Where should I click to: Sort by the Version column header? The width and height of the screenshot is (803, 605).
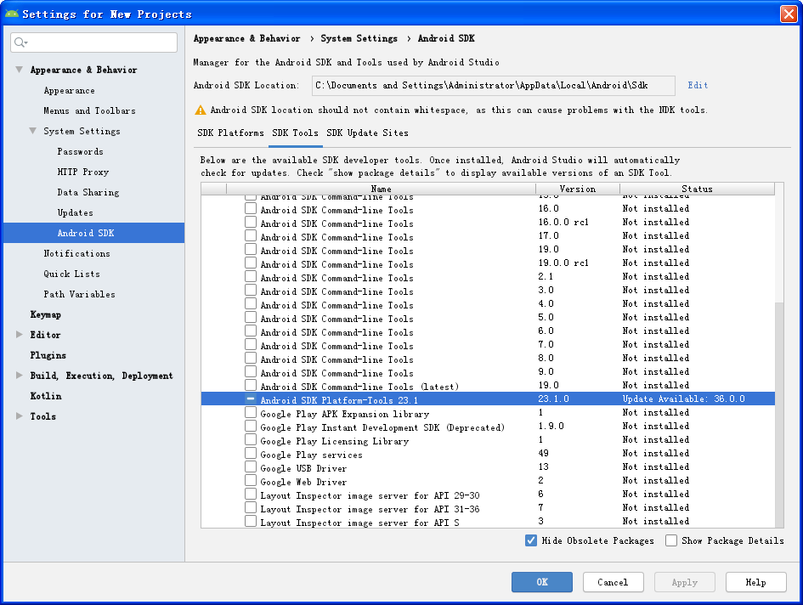pyautogui.click(x=578, y=189)
